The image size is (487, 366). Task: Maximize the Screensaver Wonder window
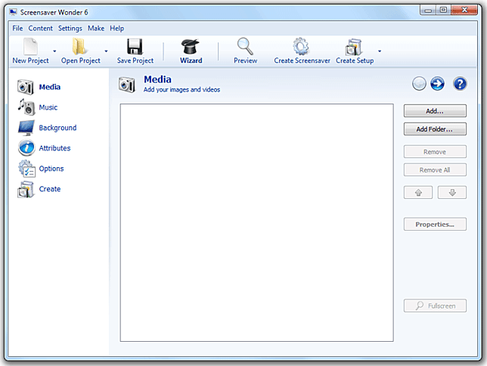tap(443, 11)
